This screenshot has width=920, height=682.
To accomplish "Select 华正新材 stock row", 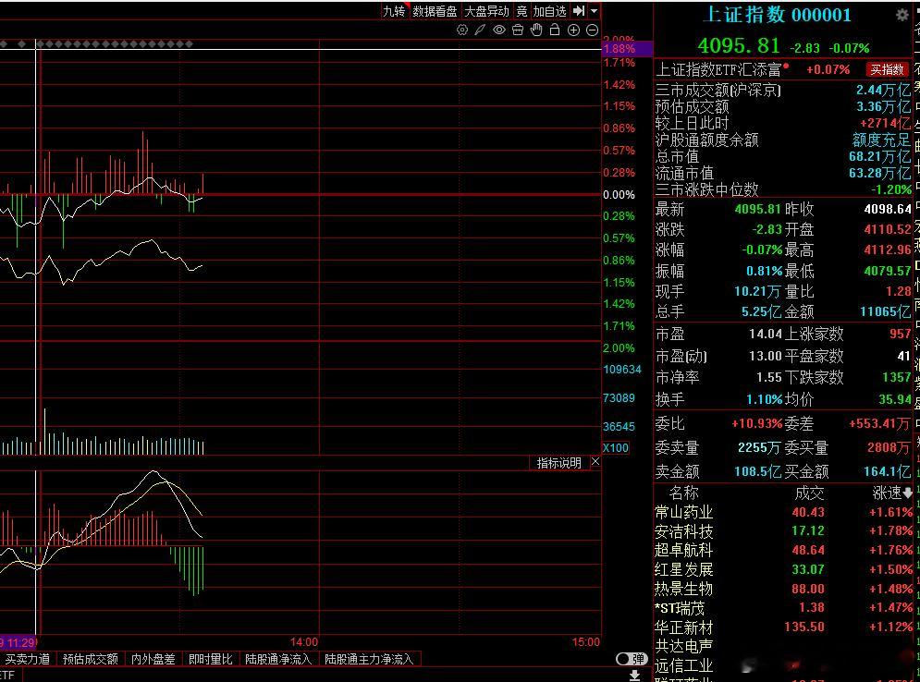I will point(784,627).
